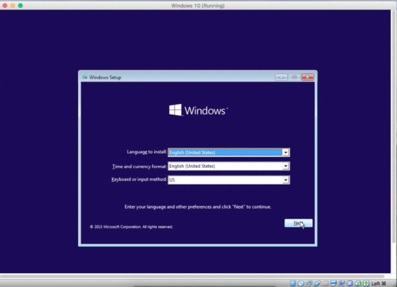Click the virtualization features 'V' status icon
The height and width of the screenshot is (287, 397).
349,283
